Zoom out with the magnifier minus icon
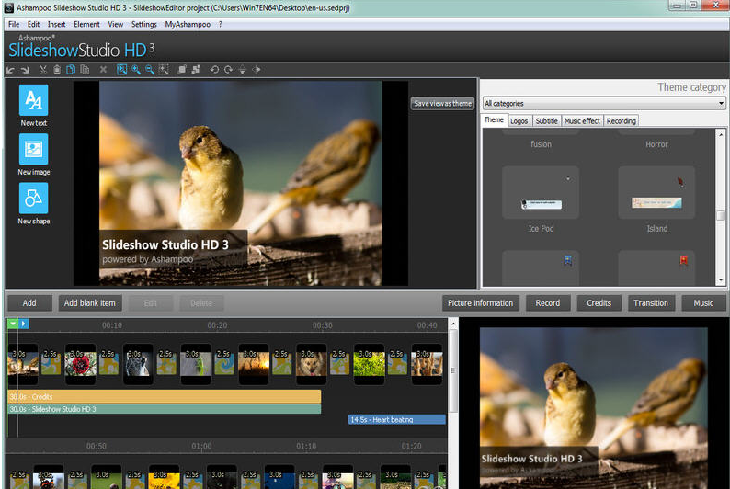The width and height of the screenshot is (730, 489). (150, 70)
